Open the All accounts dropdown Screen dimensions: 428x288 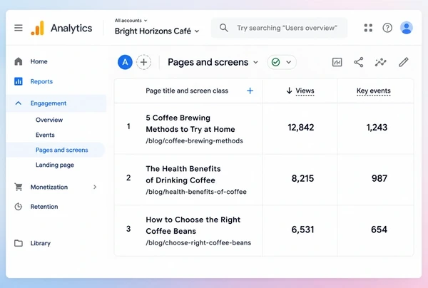pos(131,21)
